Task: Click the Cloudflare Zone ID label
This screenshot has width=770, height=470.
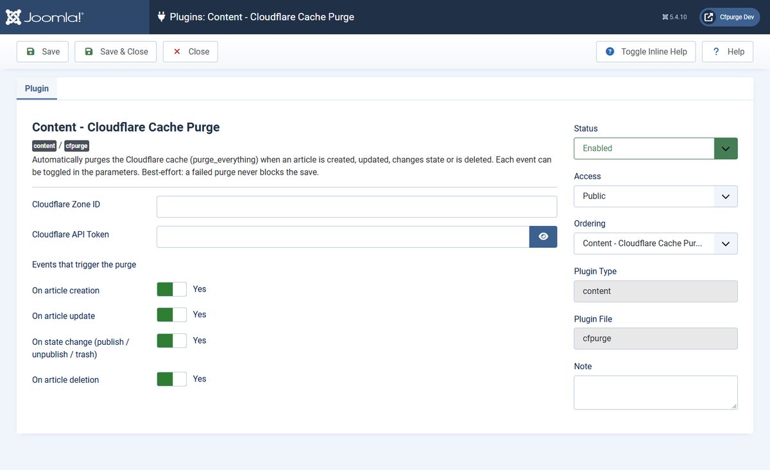Action: 66,204
